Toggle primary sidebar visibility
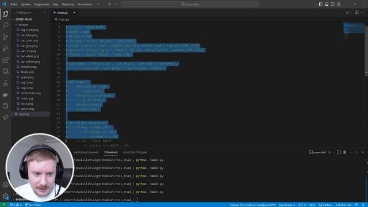The image size is (368, 207). pos(321,4)
